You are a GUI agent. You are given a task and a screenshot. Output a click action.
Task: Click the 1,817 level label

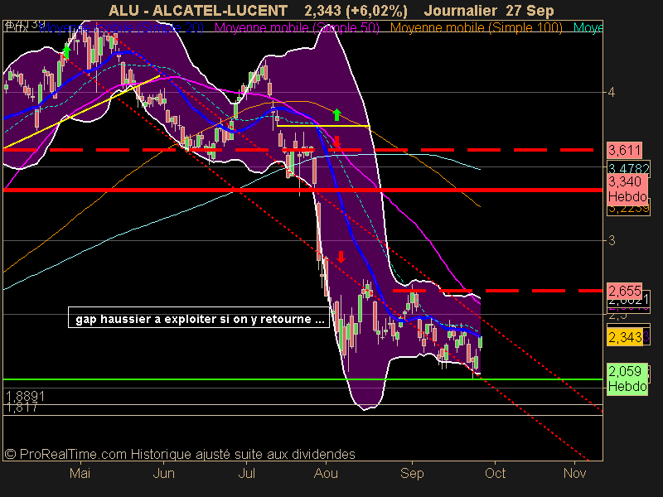(22, 408)
